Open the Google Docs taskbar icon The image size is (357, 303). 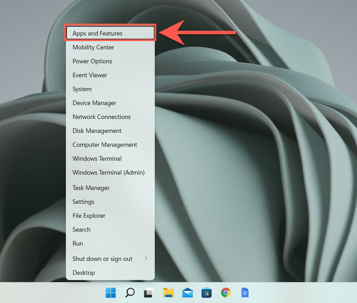245,293
